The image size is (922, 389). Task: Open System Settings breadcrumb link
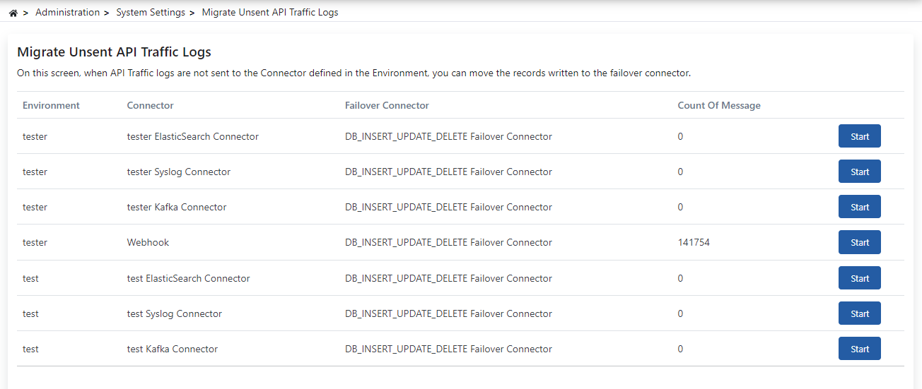[x=151, y=13]
